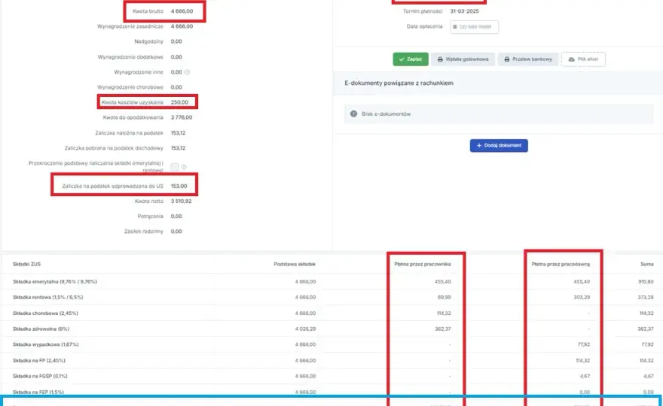
Task: Click the info icon beside Brak e-dokumentów
Action: 354,114
